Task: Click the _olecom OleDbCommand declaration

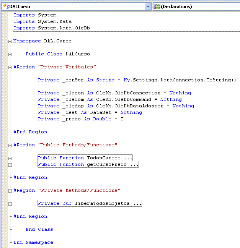Action: (110, 99)
